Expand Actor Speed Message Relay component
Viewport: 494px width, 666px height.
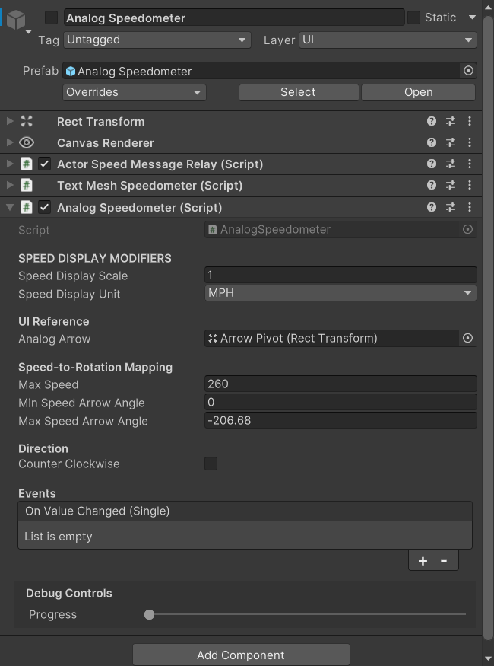tap(10, 164)
